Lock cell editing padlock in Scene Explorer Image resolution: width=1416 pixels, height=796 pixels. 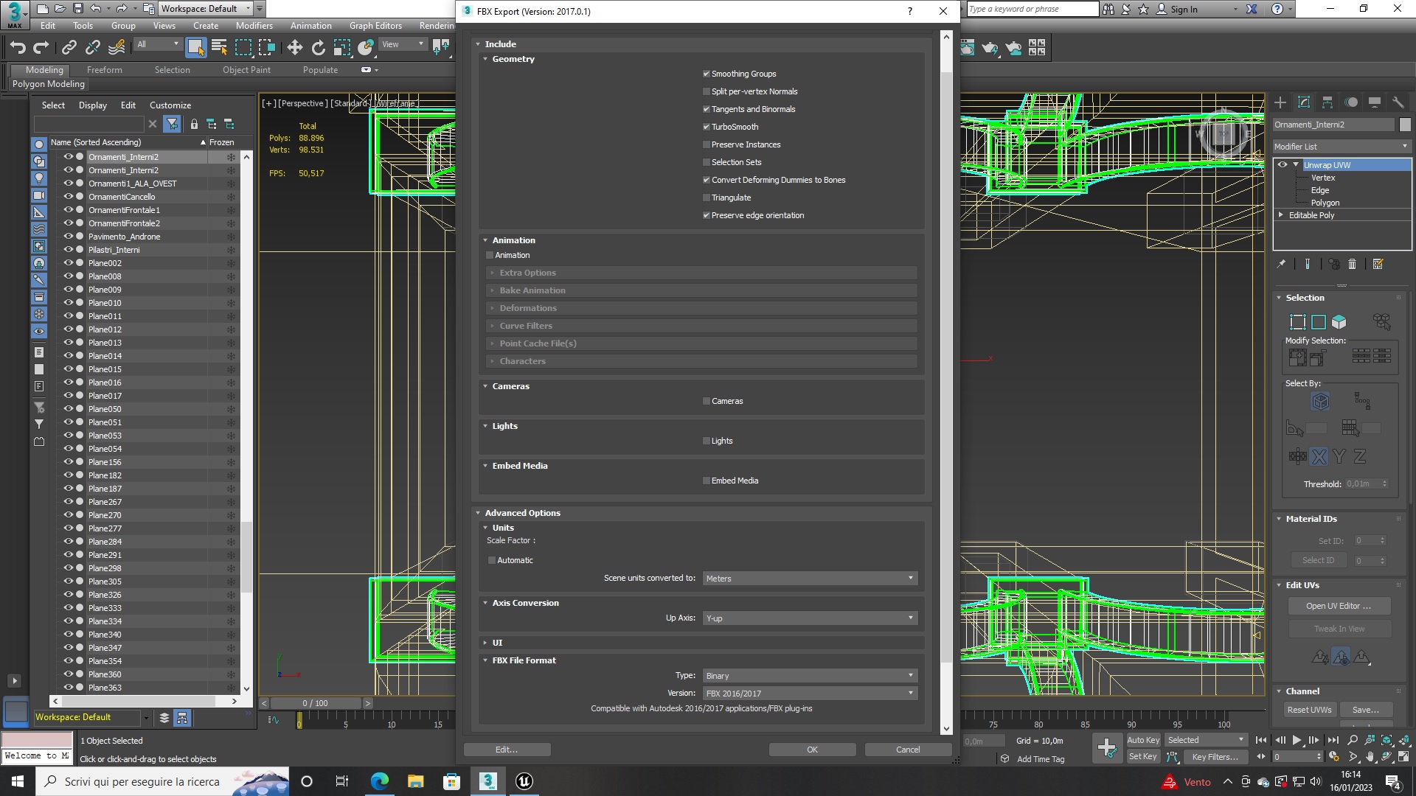point(194,124)
